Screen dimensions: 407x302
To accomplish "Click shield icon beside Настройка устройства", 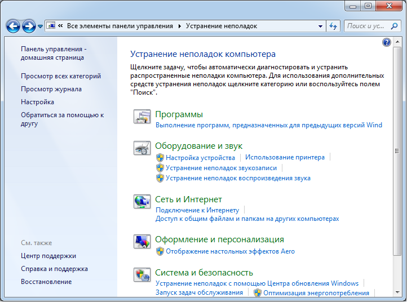I will click(160, 158).
